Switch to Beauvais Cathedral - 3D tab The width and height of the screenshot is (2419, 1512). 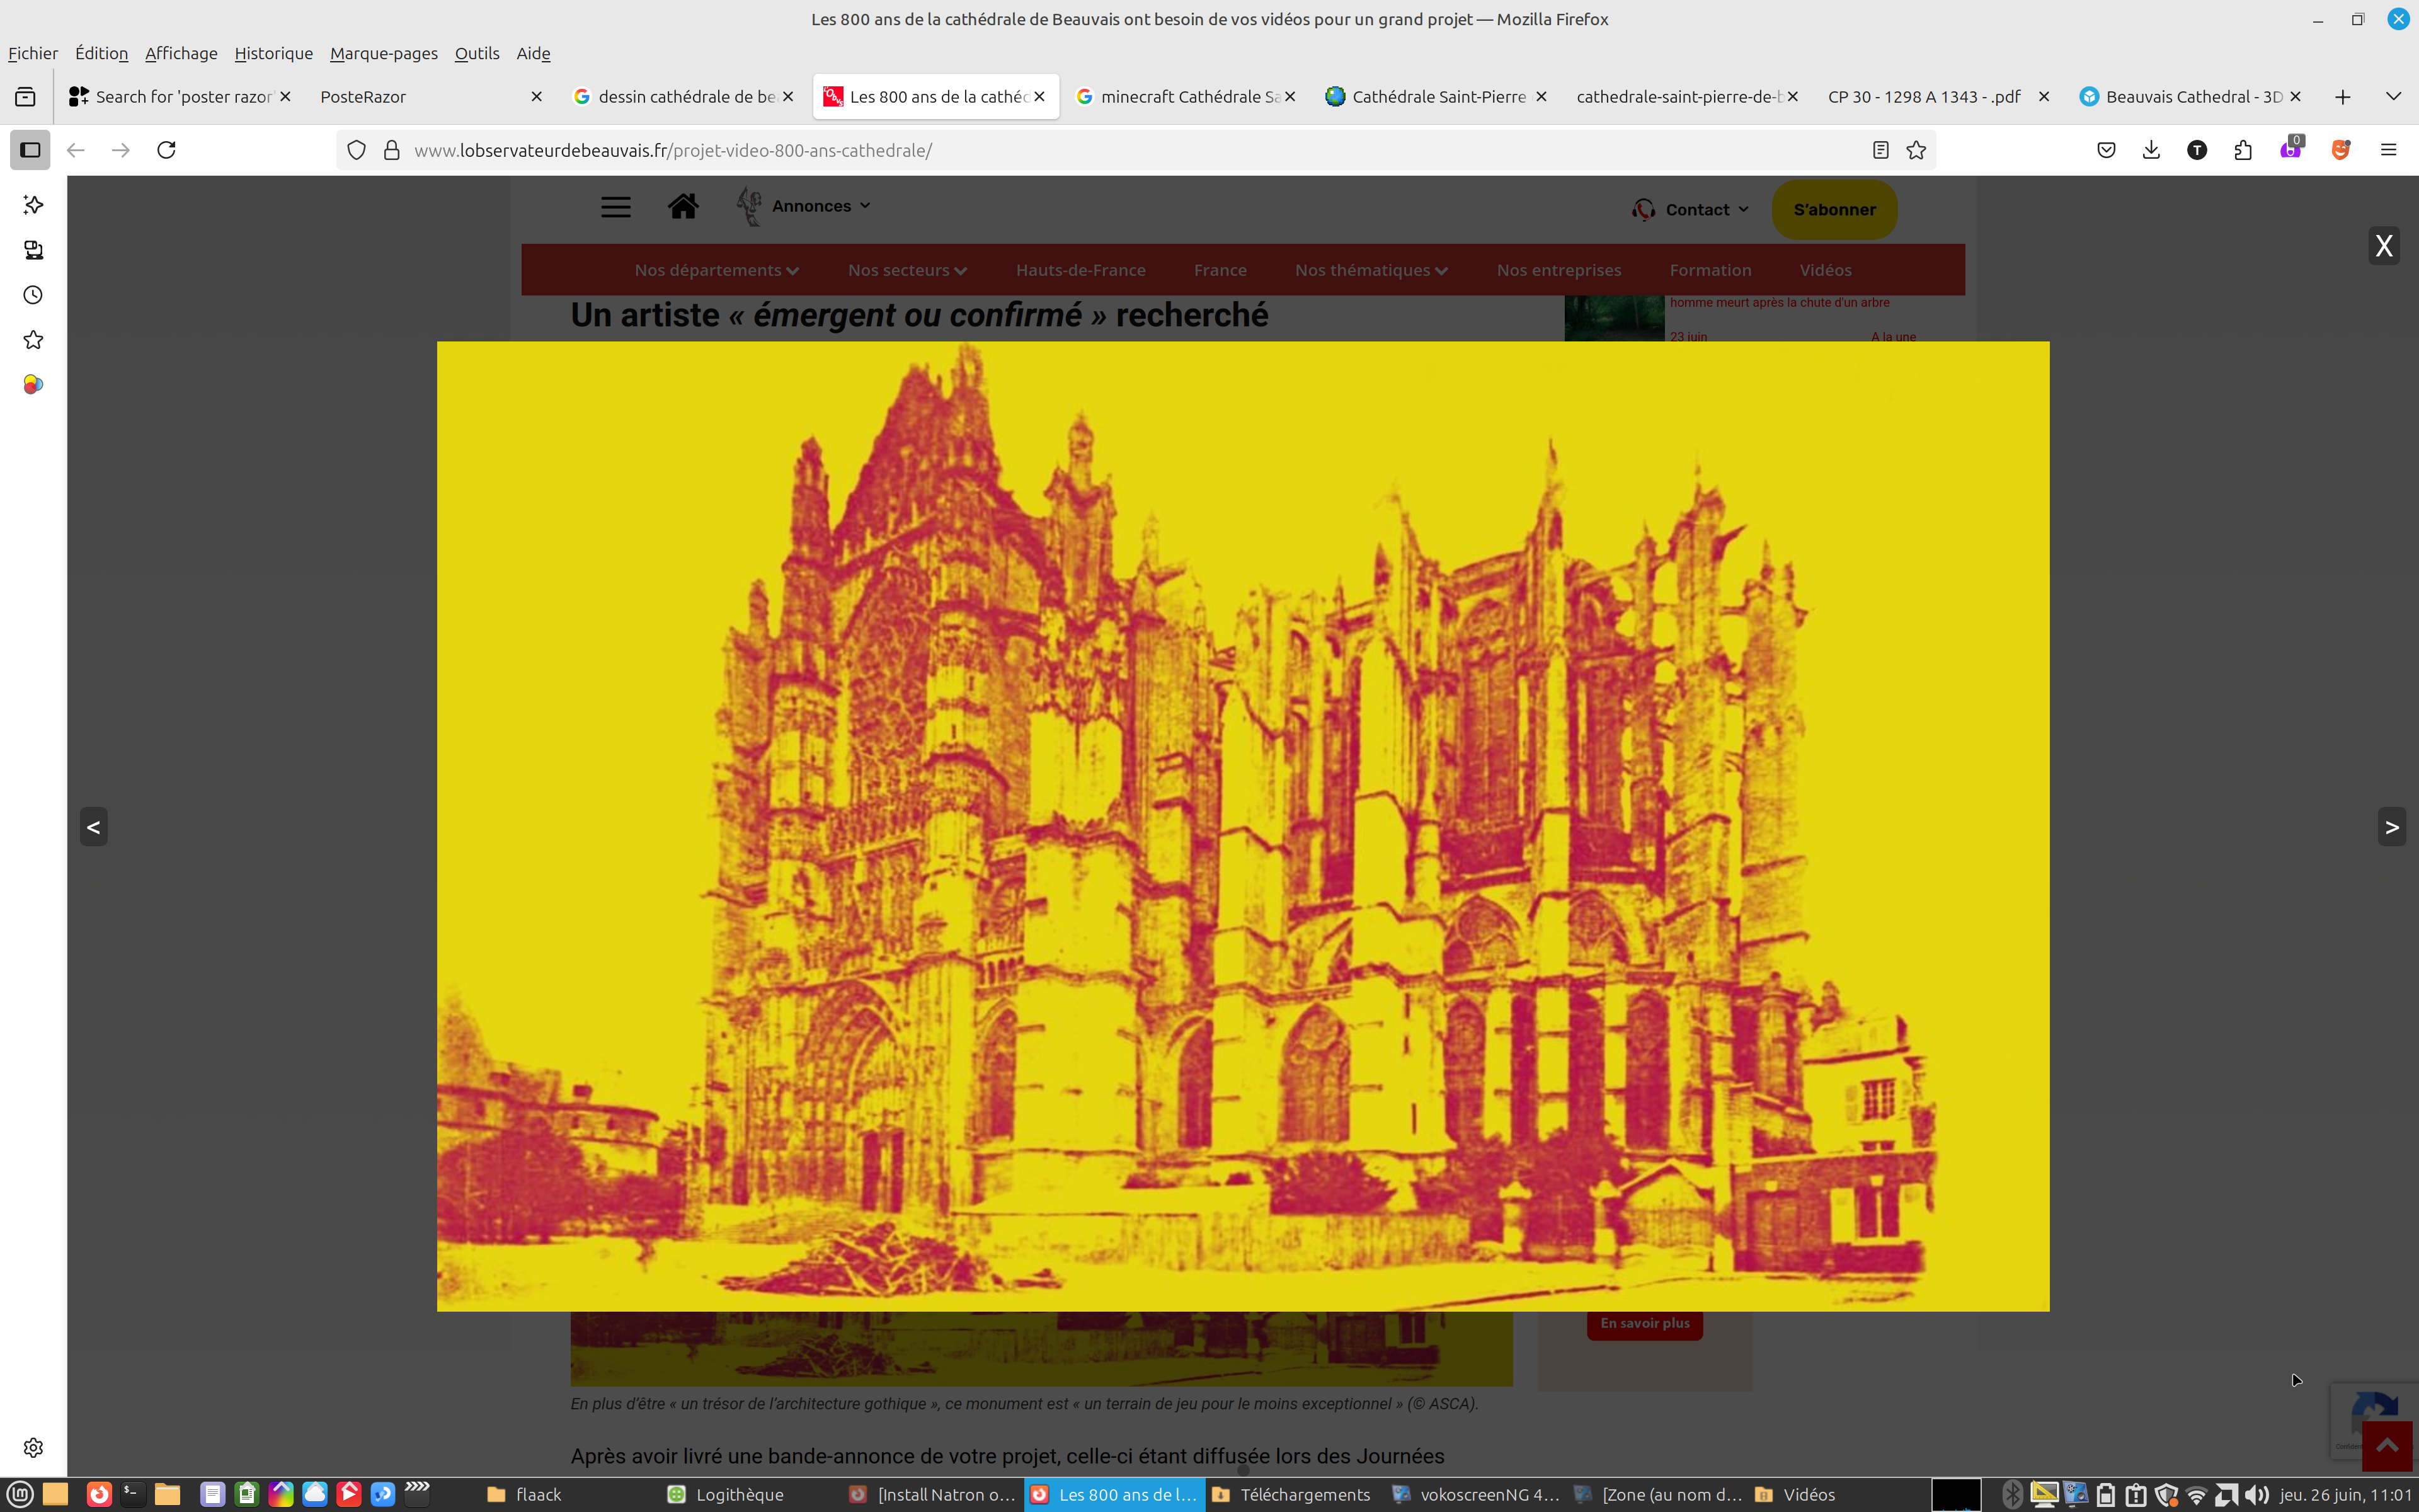click(x=2189, y=96)
